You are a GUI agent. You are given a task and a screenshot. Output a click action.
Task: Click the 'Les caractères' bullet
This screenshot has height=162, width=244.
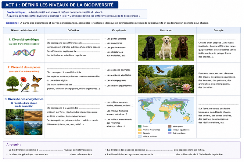point(114,43)
